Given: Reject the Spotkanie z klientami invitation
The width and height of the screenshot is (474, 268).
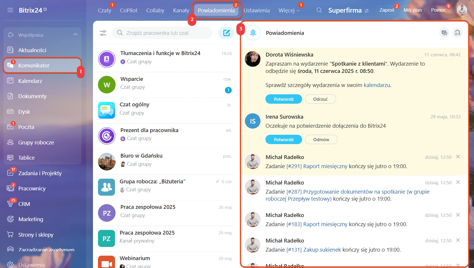Looking at the screenshot, I should click(320, 99).
